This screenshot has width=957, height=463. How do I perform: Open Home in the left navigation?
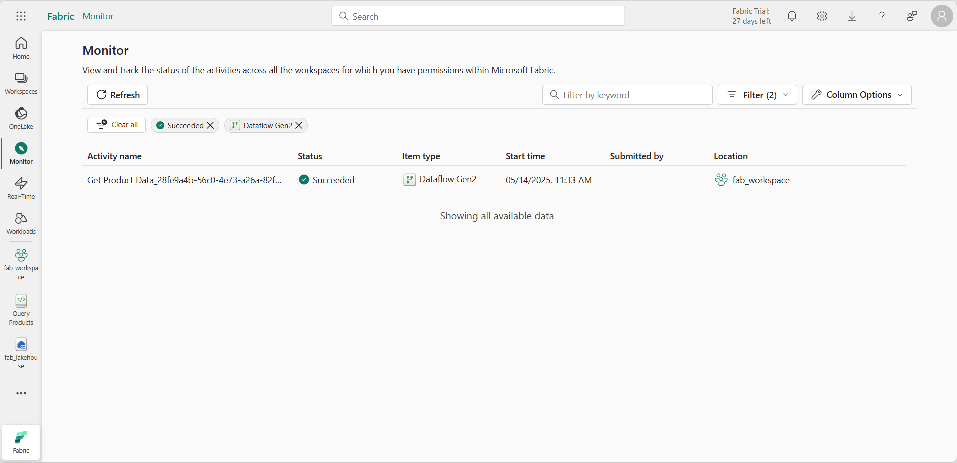click(x=21, y=48)
